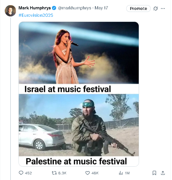
Task: Click the Grok icon beside Promote
Action: pos(156,9)
